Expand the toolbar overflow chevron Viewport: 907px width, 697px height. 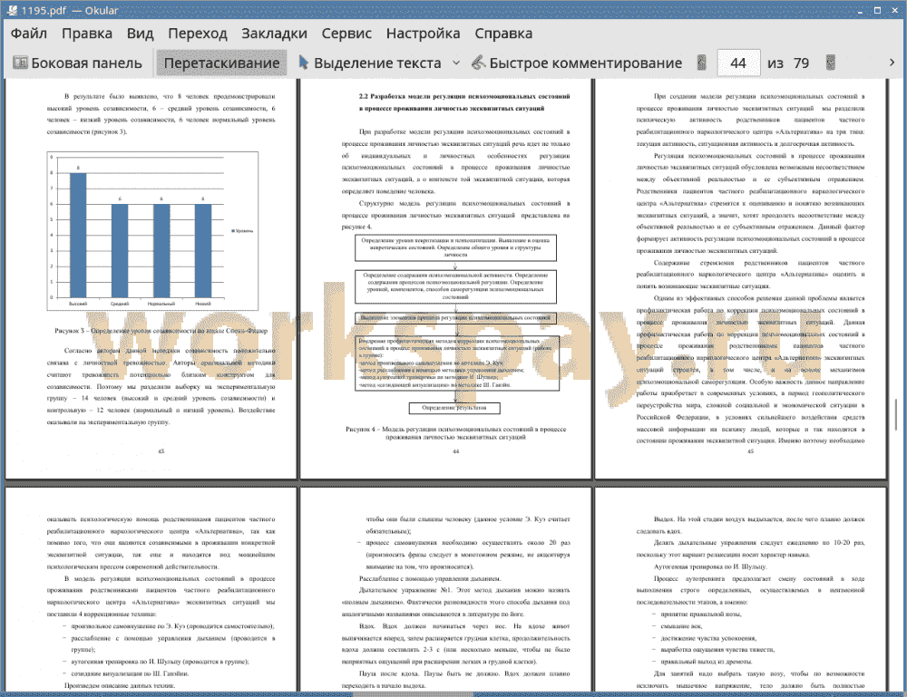tap(892, 63)
